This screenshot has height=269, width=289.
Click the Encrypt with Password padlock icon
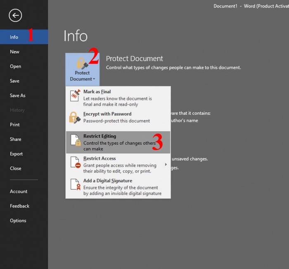75,118
